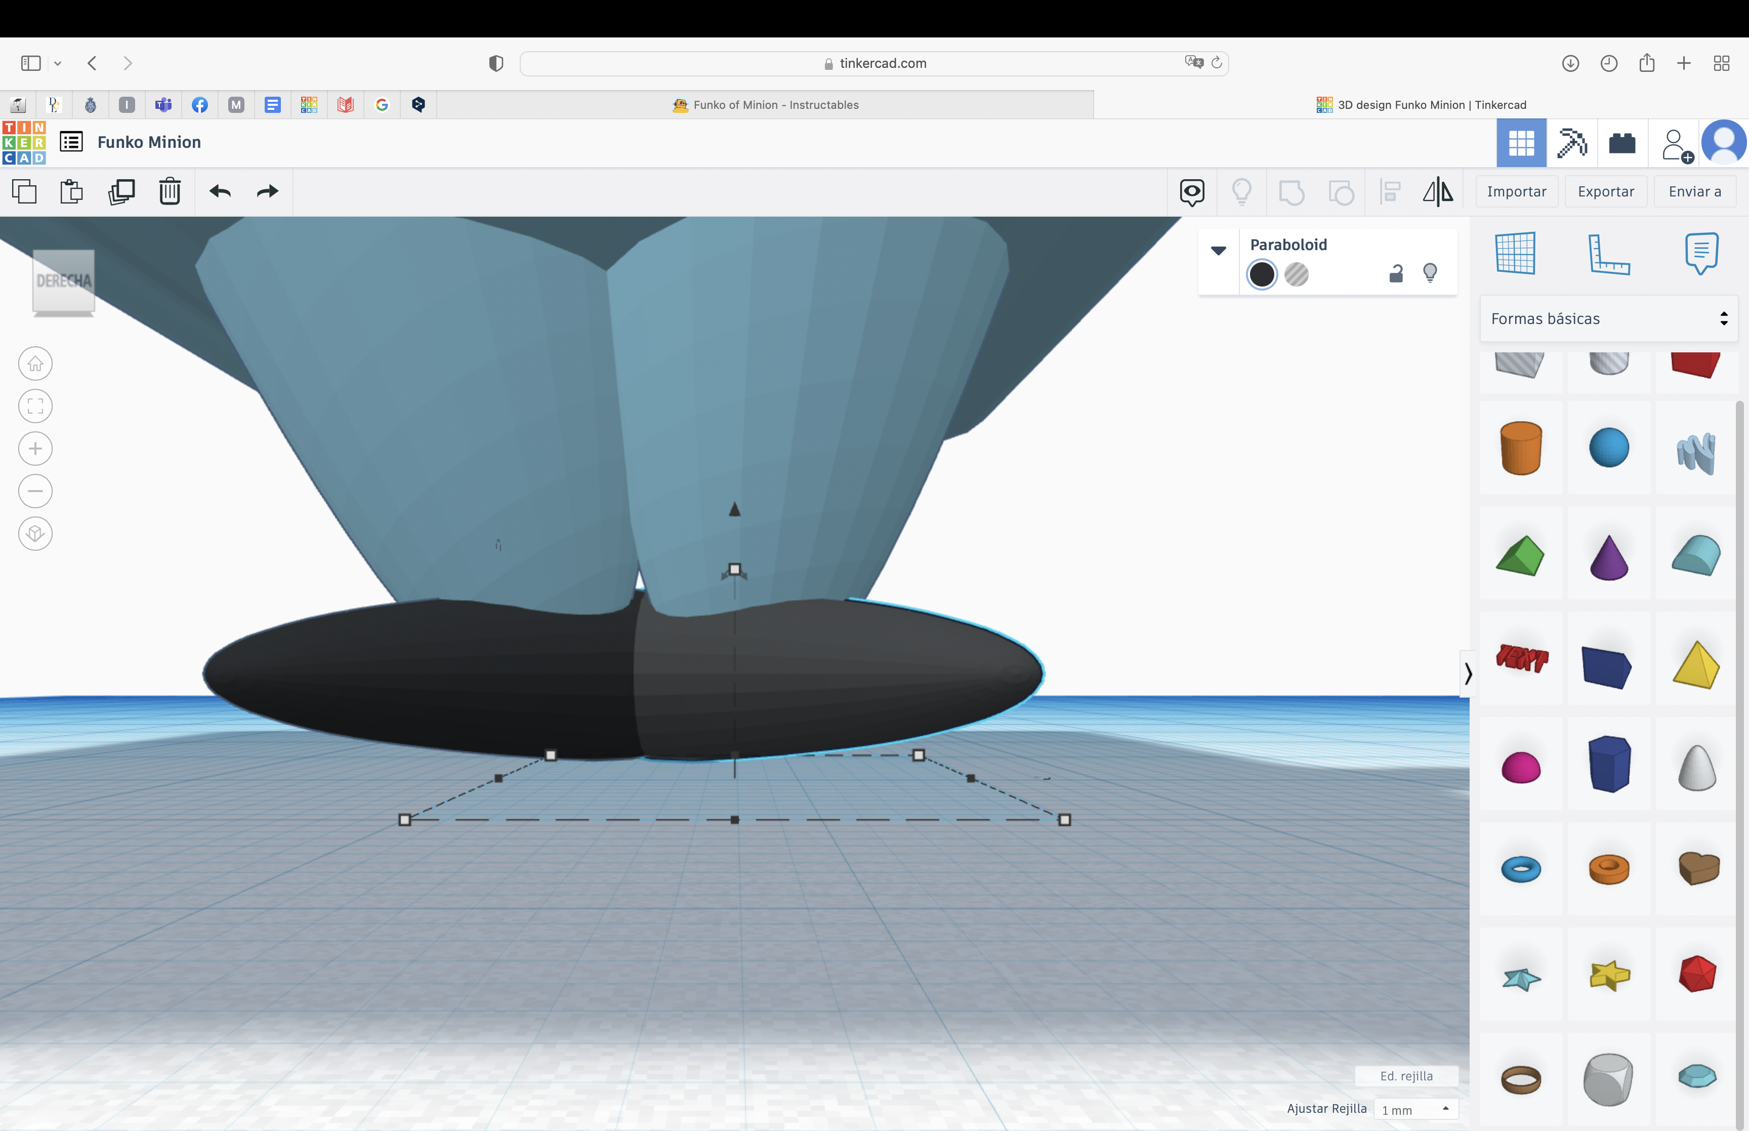This screenshot has height=1131, width=1749.
Task: Click the Copy tool icon
Action: click(x=24, y=192)
